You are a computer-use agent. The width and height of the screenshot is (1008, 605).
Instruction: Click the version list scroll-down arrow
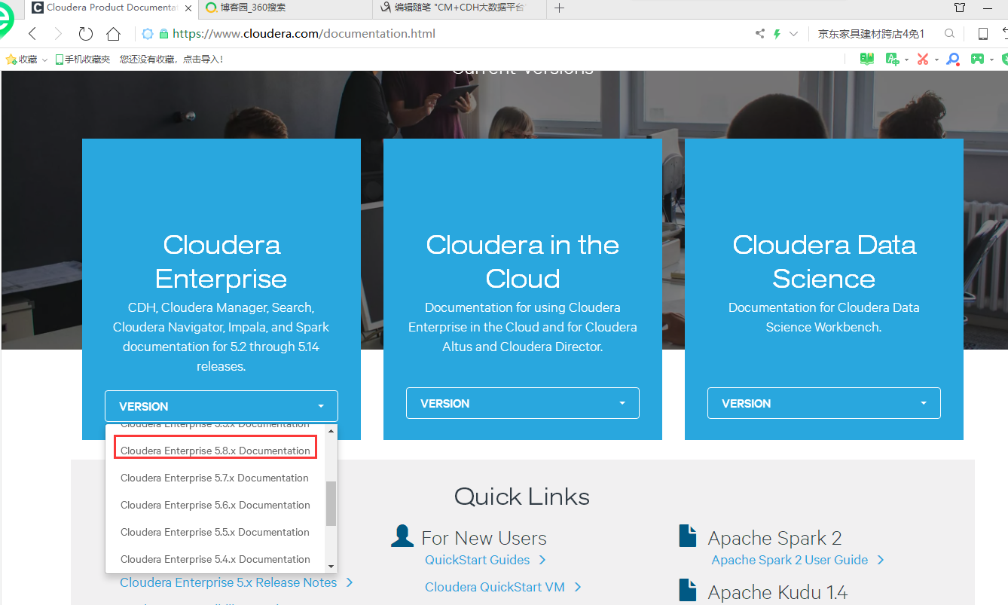[x=331, y=567]
